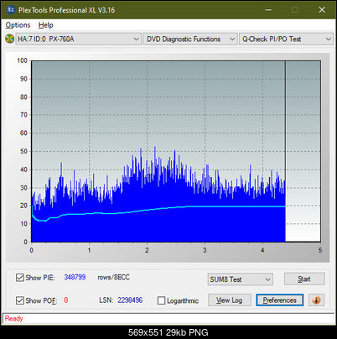337x339 pixels.
Task: Click the Ready status text
Action: (14, 318)
